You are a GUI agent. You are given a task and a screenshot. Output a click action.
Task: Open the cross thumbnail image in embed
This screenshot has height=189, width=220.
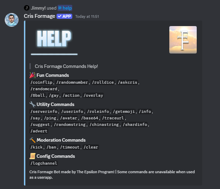pyautogui.click(x=183, y=40)
